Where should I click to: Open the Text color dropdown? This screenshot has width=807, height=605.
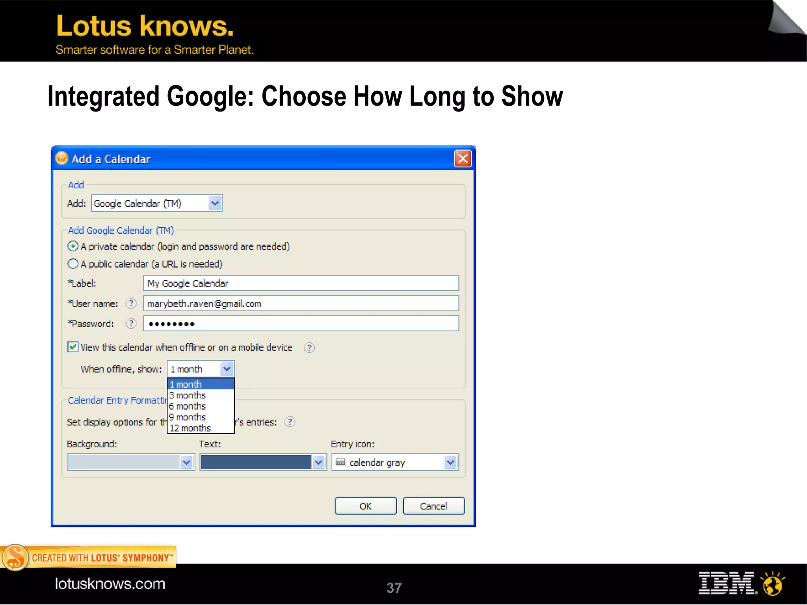coord(318,462)
